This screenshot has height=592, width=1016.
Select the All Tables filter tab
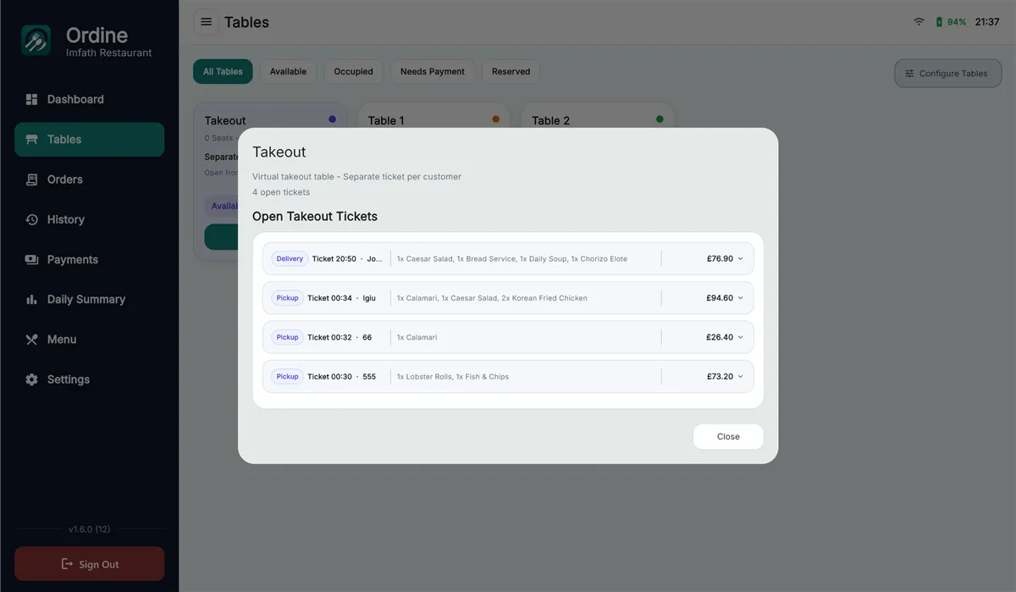223,72
